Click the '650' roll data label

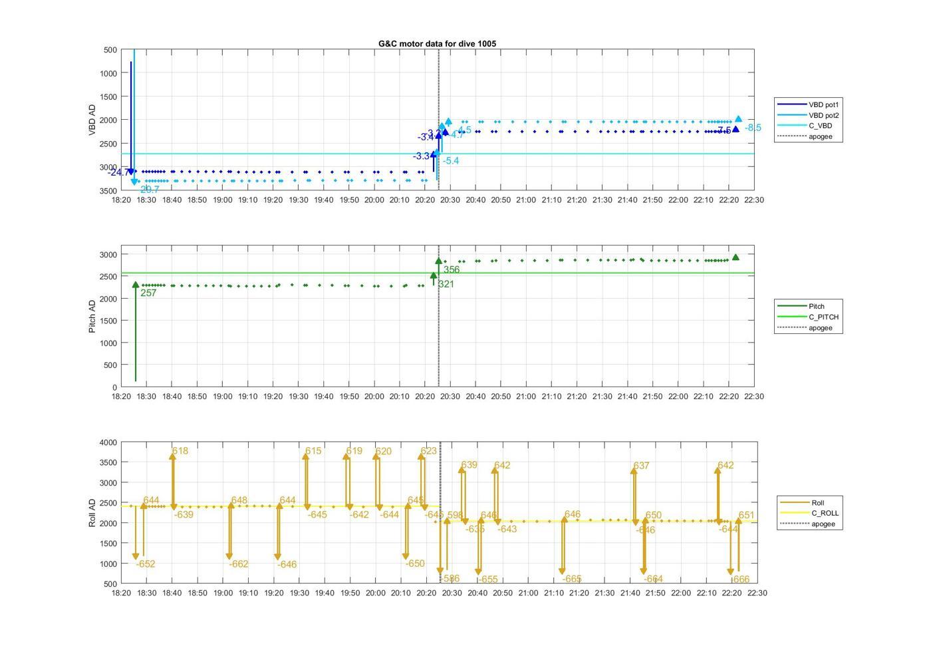654,515
